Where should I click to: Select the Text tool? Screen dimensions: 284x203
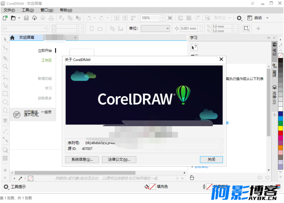coord(5,120)
